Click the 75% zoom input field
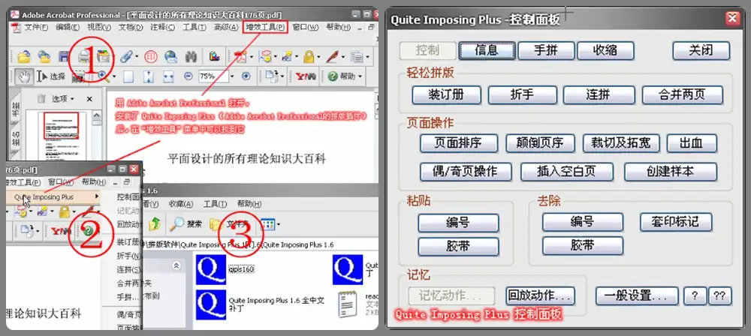751x336 pixels. tap(213, 76)
